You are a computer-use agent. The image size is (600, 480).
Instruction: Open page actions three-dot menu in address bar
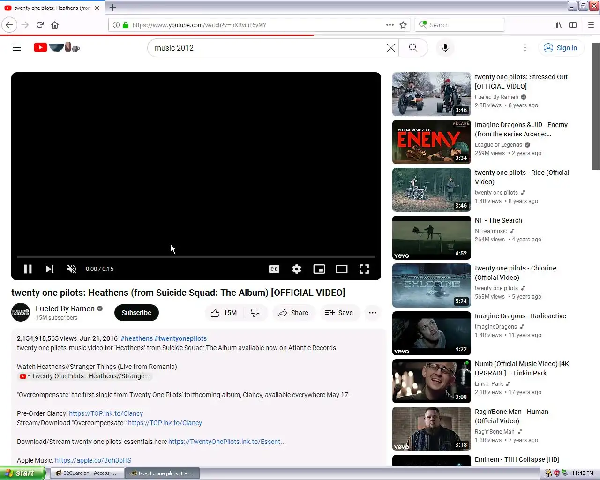(x=390, y=25)
